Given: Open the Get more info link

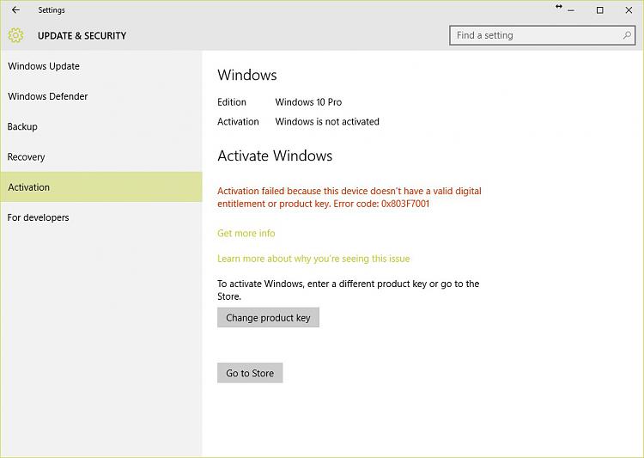Looking at the screenshot, I should (x=246, y=233).
